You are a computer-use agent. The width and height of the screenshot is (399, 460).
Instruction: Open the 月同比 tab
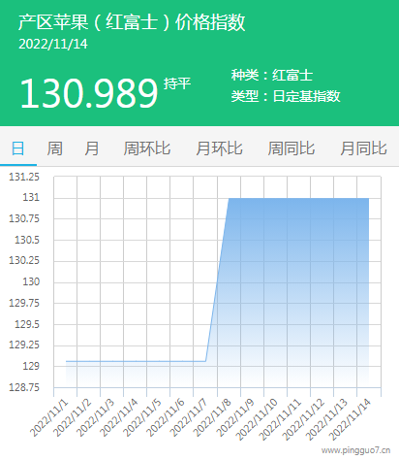[363, 148]
